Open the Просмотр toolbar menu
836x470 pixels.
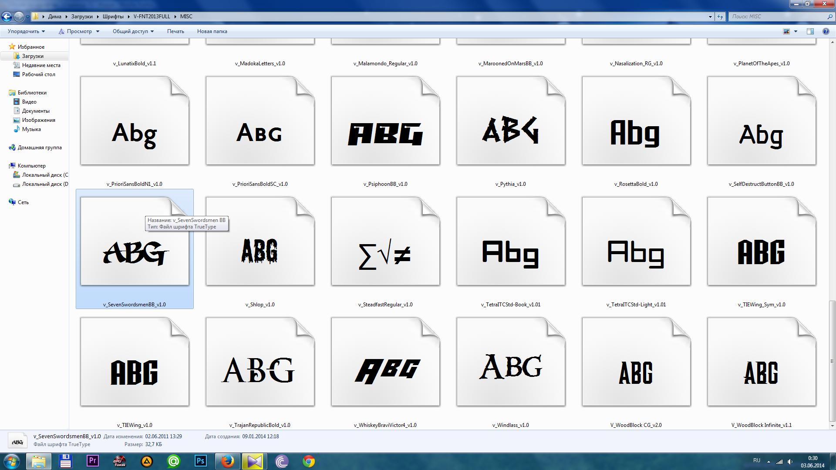(x=79, y=31)
